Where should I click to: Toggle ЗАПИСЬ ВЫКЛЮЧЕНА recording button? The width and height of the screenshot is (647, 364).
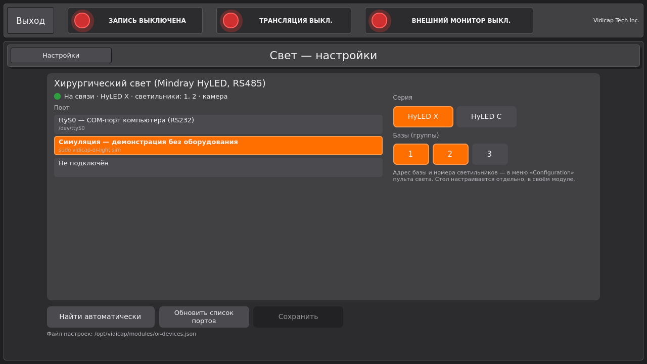135,21
